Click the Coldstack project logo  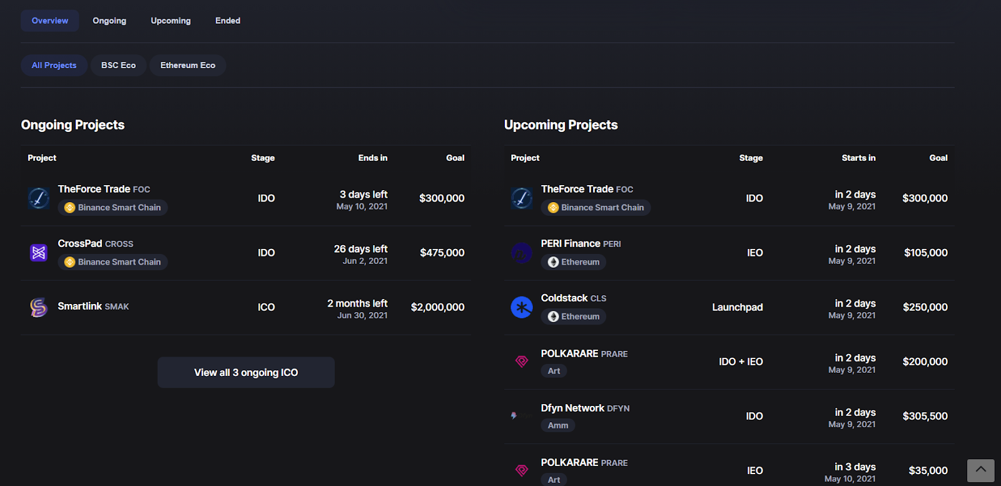coord(522,307)
